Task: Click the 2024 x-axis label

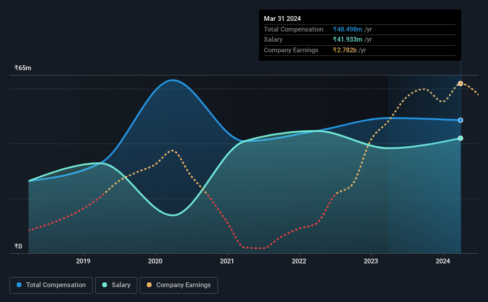Action: pyautogui.click(x=443, y=261)
